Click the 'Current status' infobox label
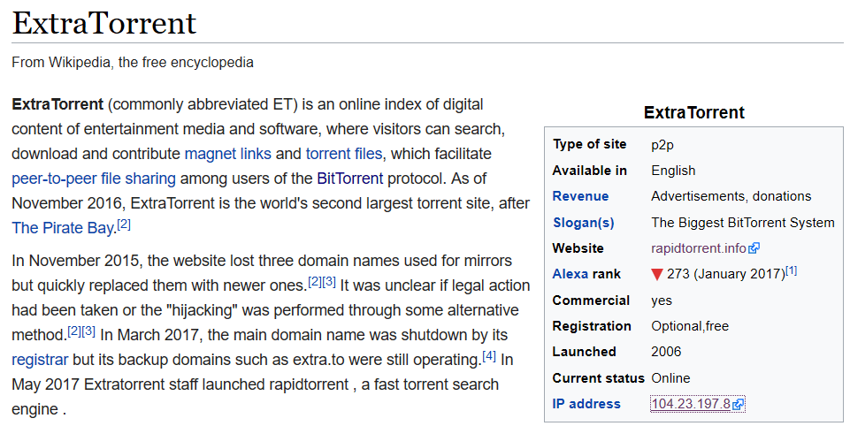This screenshot has height=426, width=850. pyautogui.click(x=599, y=377)
